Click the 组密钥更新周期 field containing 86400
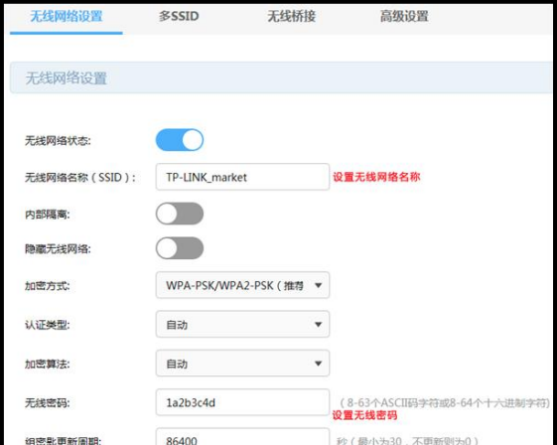Screen dimensions: 557x445 [x=242, y=437]
